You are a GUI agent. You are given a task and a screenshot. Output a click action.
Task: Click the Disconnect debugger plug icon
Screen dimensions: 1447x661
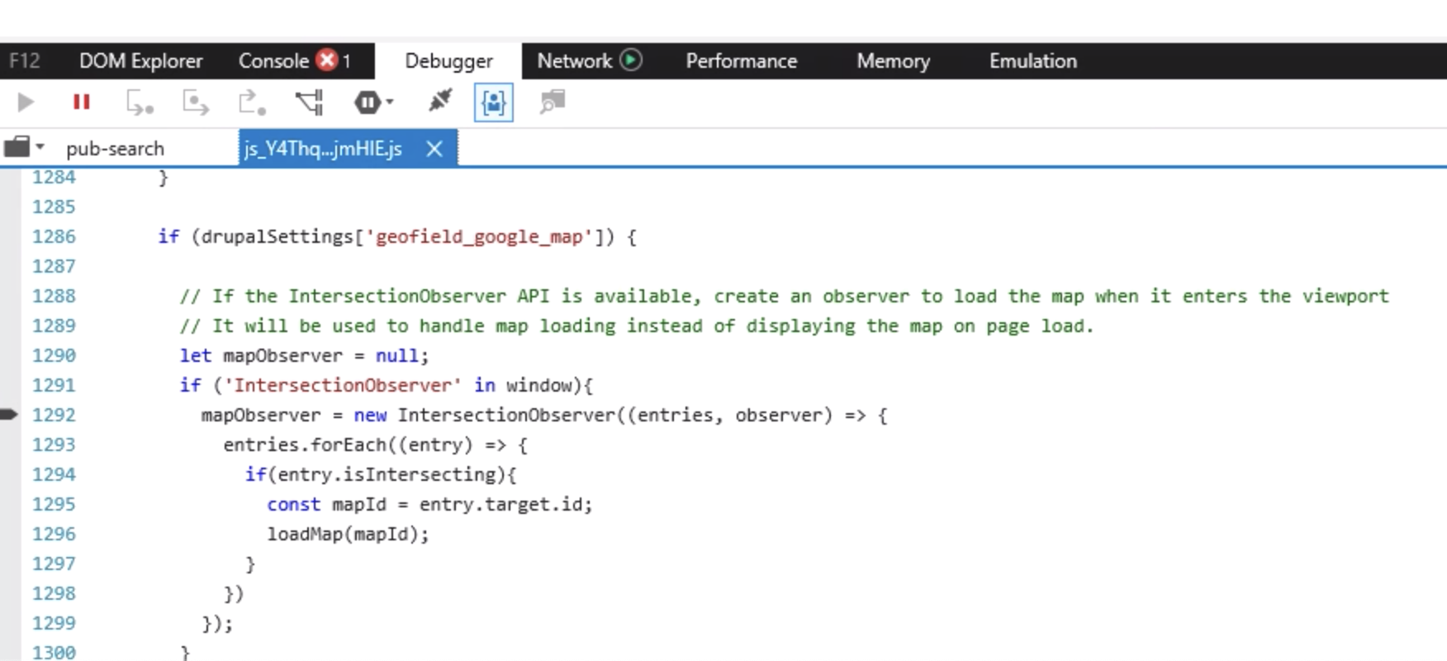point(439,102)
